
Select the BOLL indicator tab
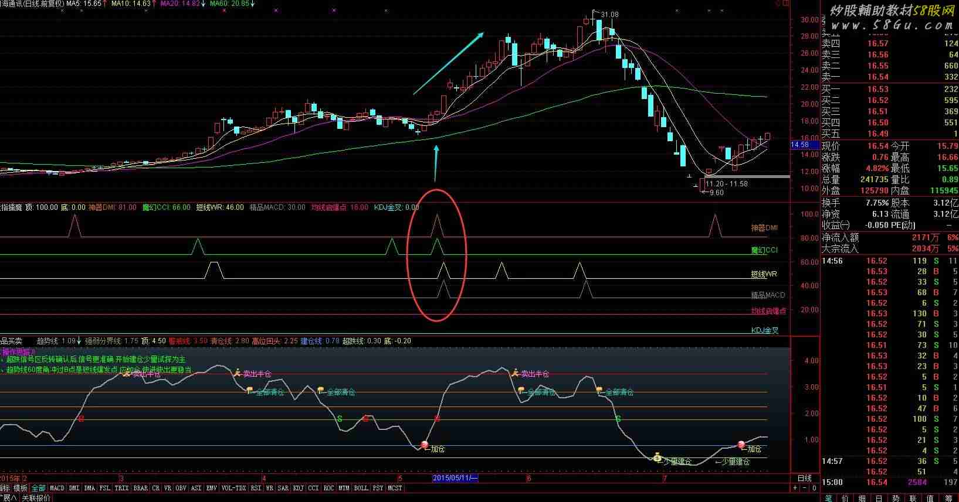pos(361,488)
